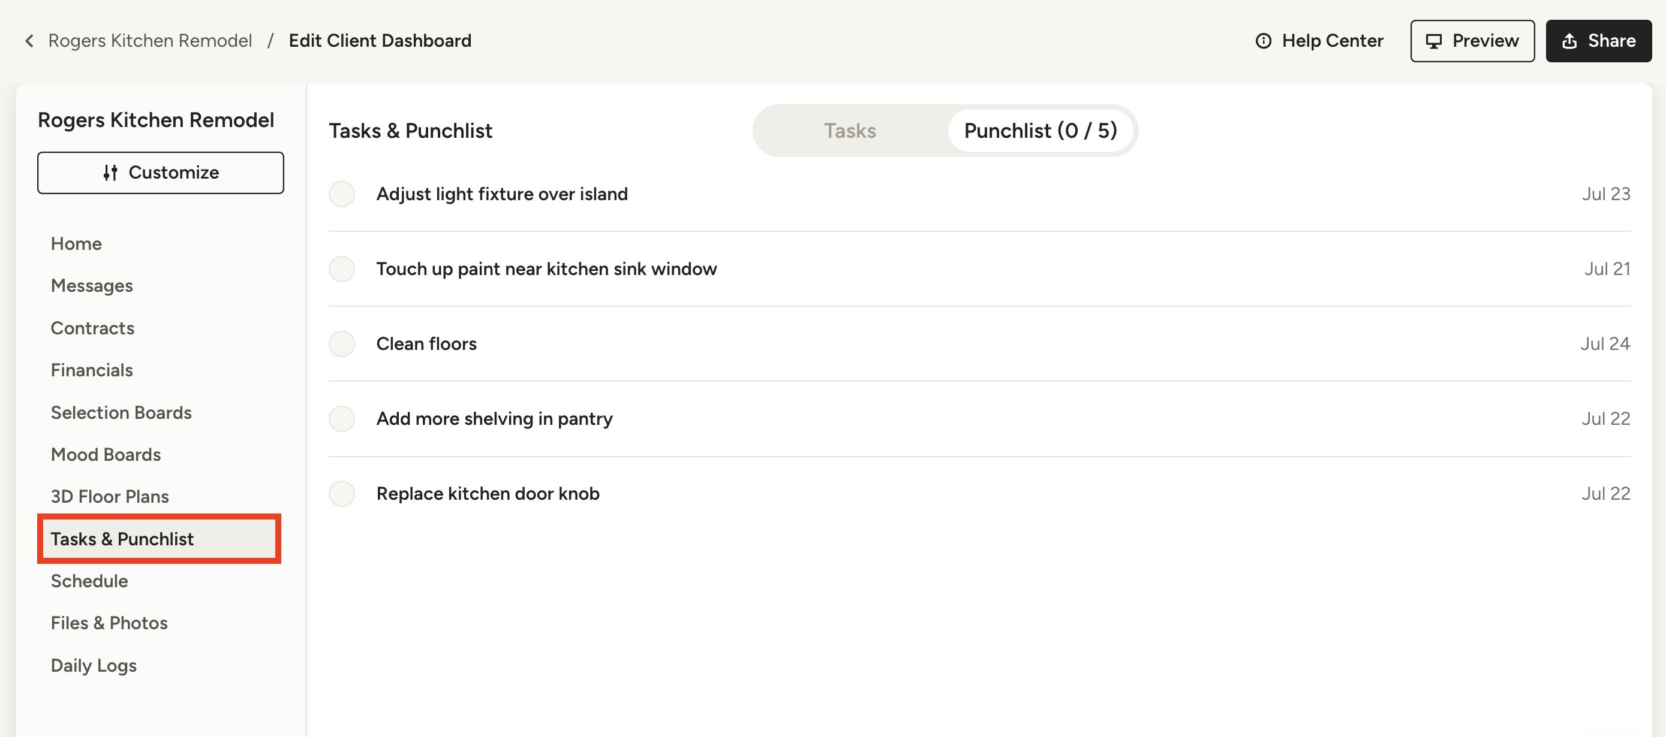Check off Adjust light fixture over island
The height and width of the screenshot is (737, 1666).
point(341,194)
